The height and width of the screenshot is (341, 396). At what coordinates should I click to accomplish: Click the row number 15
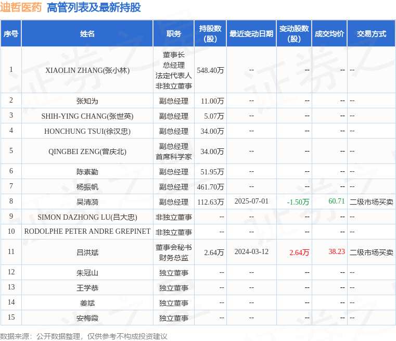tap(11, 317)
